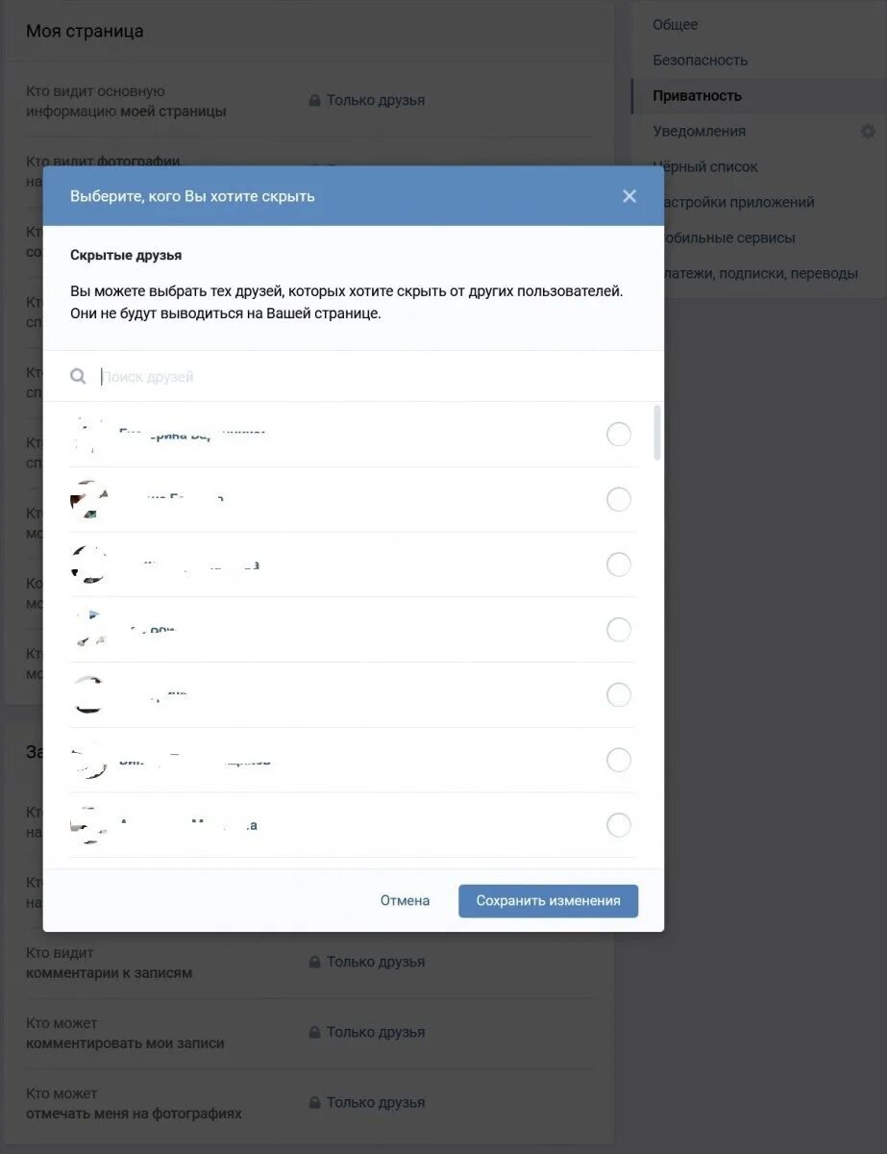This screenshot has height=1154, width=887.
Task: Select the fifth friend's radio circle
Action: pos(619,695)
